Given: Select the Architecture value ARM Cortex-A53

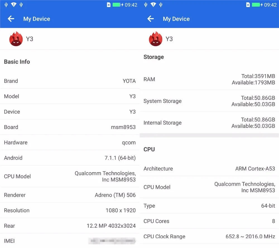Looking at the screenshot, I should 255,169.
